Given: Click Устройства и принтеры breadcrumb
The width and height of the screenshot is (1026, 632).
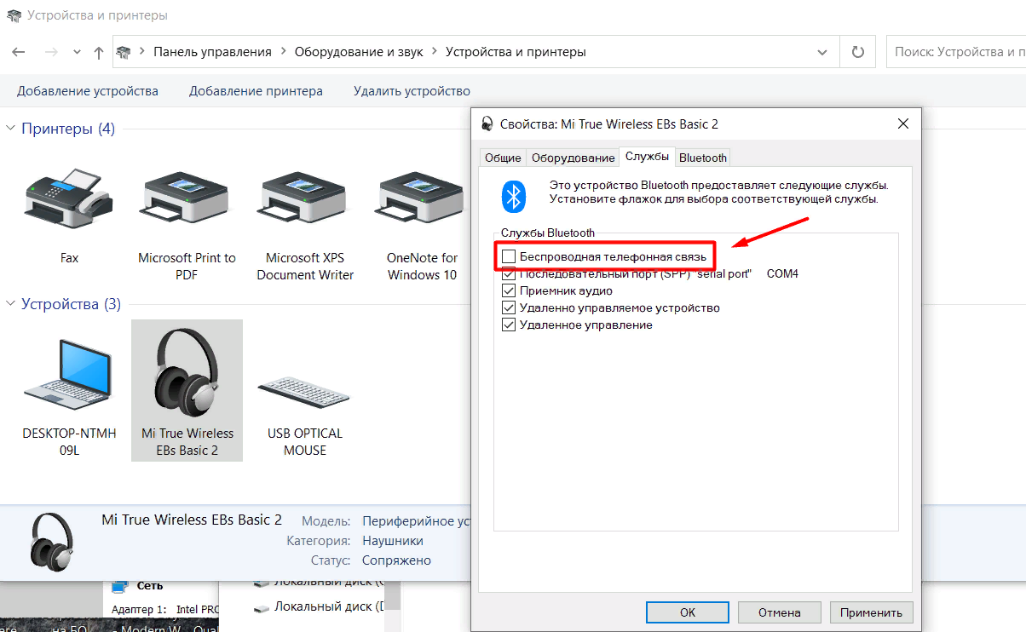Looking at the screenshot, I should pos(516,52).
